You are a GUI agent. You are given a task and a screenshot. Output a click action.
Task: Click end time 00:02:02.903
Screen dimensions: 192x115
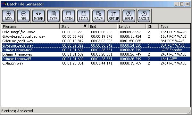coord(102,41)
